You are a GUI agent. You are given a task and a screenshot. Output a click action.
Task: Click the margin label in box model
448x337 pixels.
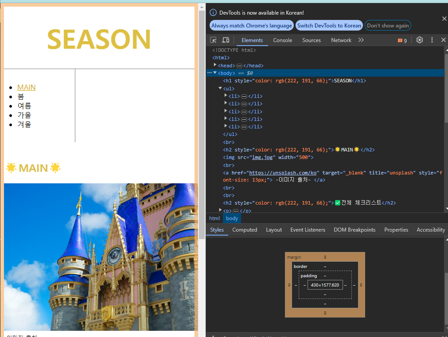[x=294, y=257]
